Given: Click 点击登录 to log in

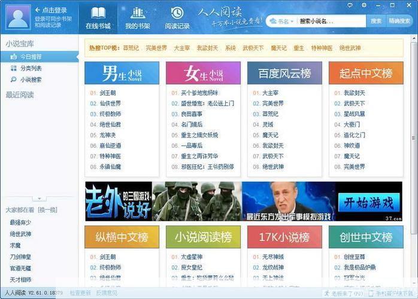Looking at the screenshot, I should click(54, 10).
